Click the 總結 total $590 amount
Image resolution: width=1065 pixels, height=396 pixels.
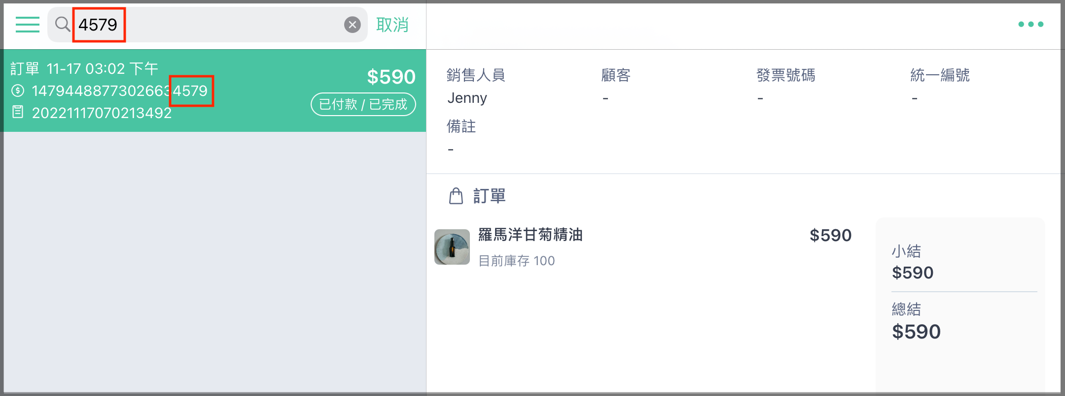point(916,332)
